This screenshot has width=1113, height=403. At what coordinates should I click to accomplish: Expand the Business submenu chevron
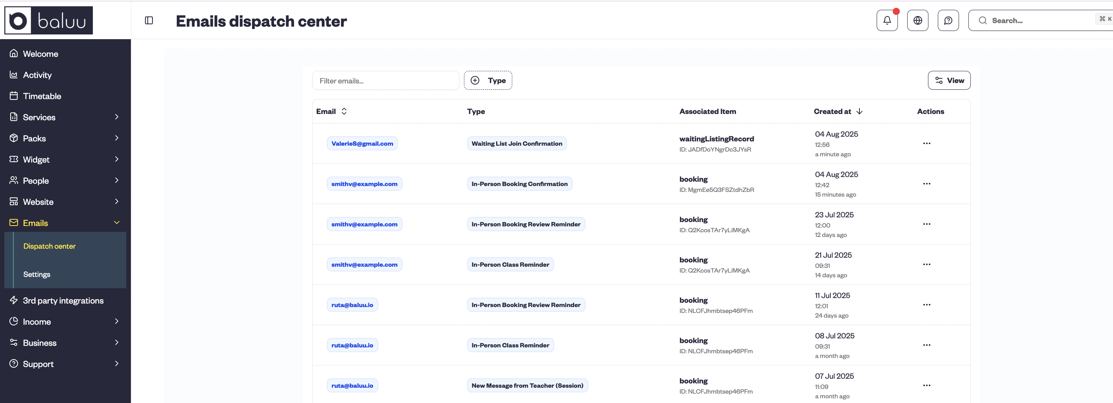[x=117, y=343]
